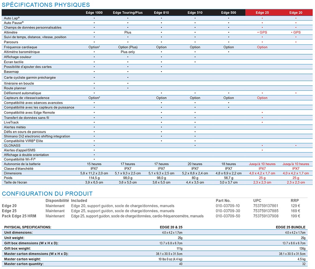Image resolution: width=315 pixels, height=269 pixels.
Task: Click the SPÉCIFICATIONS PHYSIQUES heading
Action: (46, 5)
